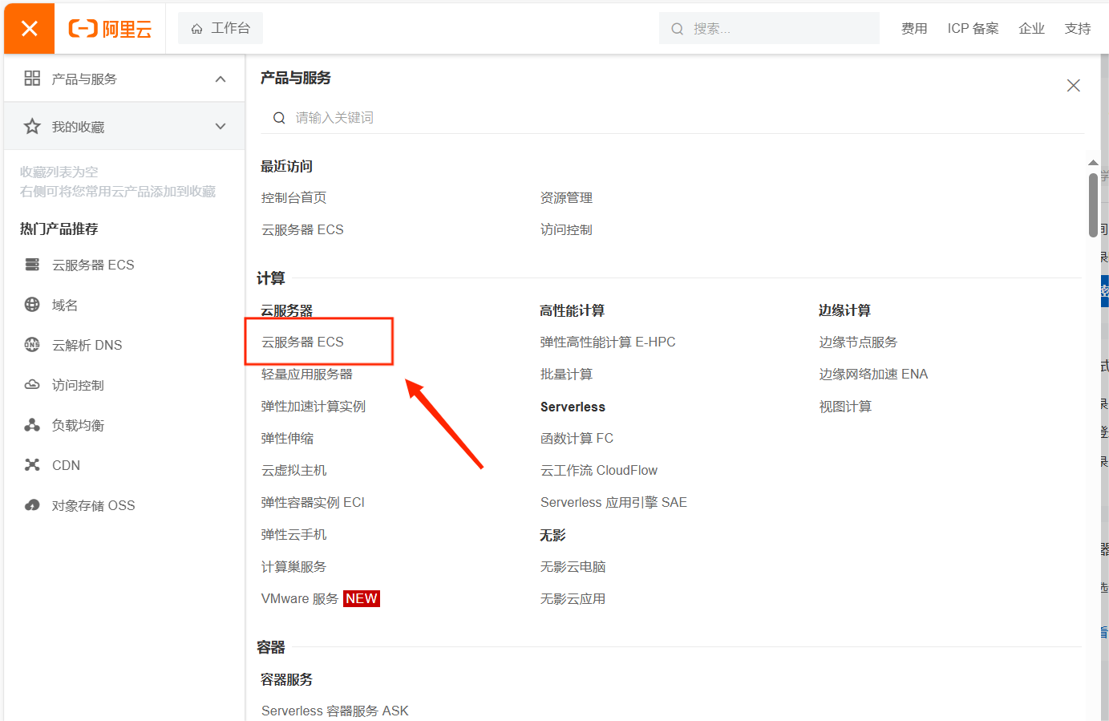Open 弹性高性能计算 E-HPC link
Screen dimensions: 1109x721
[608, 342]
